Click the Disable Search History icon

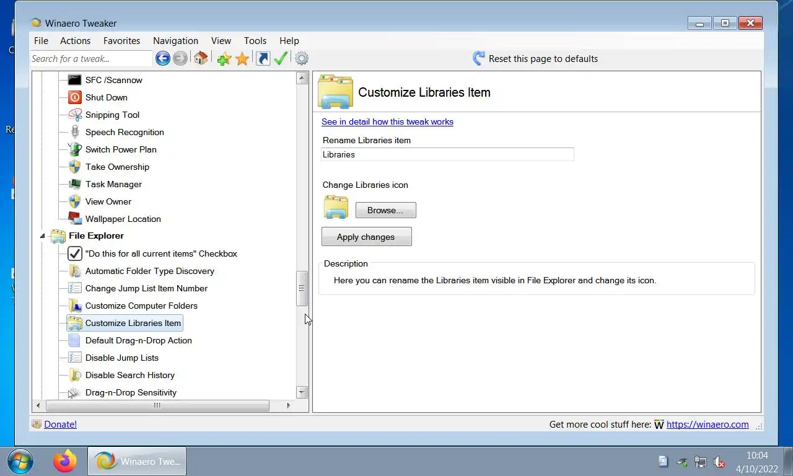74,375
